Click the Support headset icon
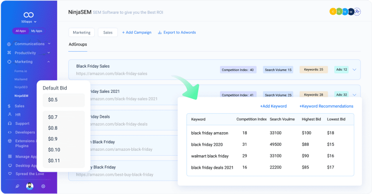 coord(10,124)
